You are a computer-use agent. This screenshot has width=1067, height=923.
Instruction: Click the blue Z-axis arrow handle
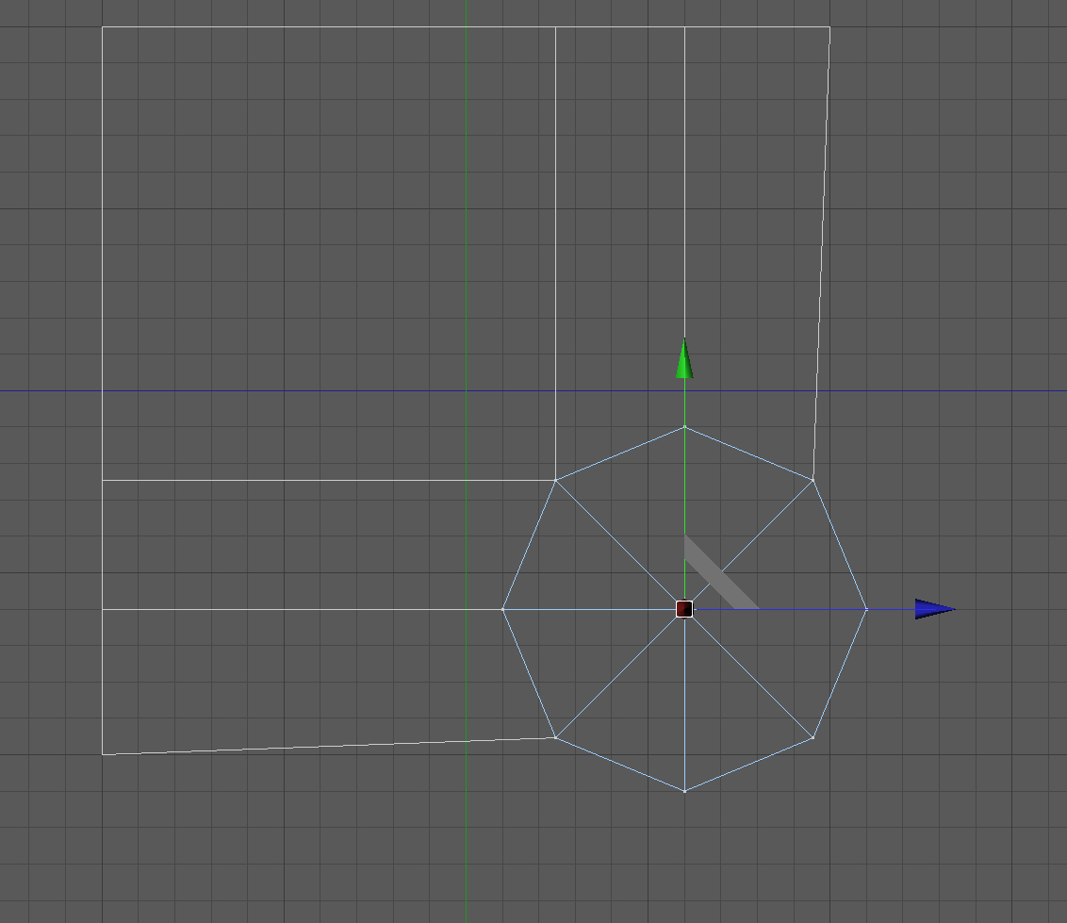[935, 609]
